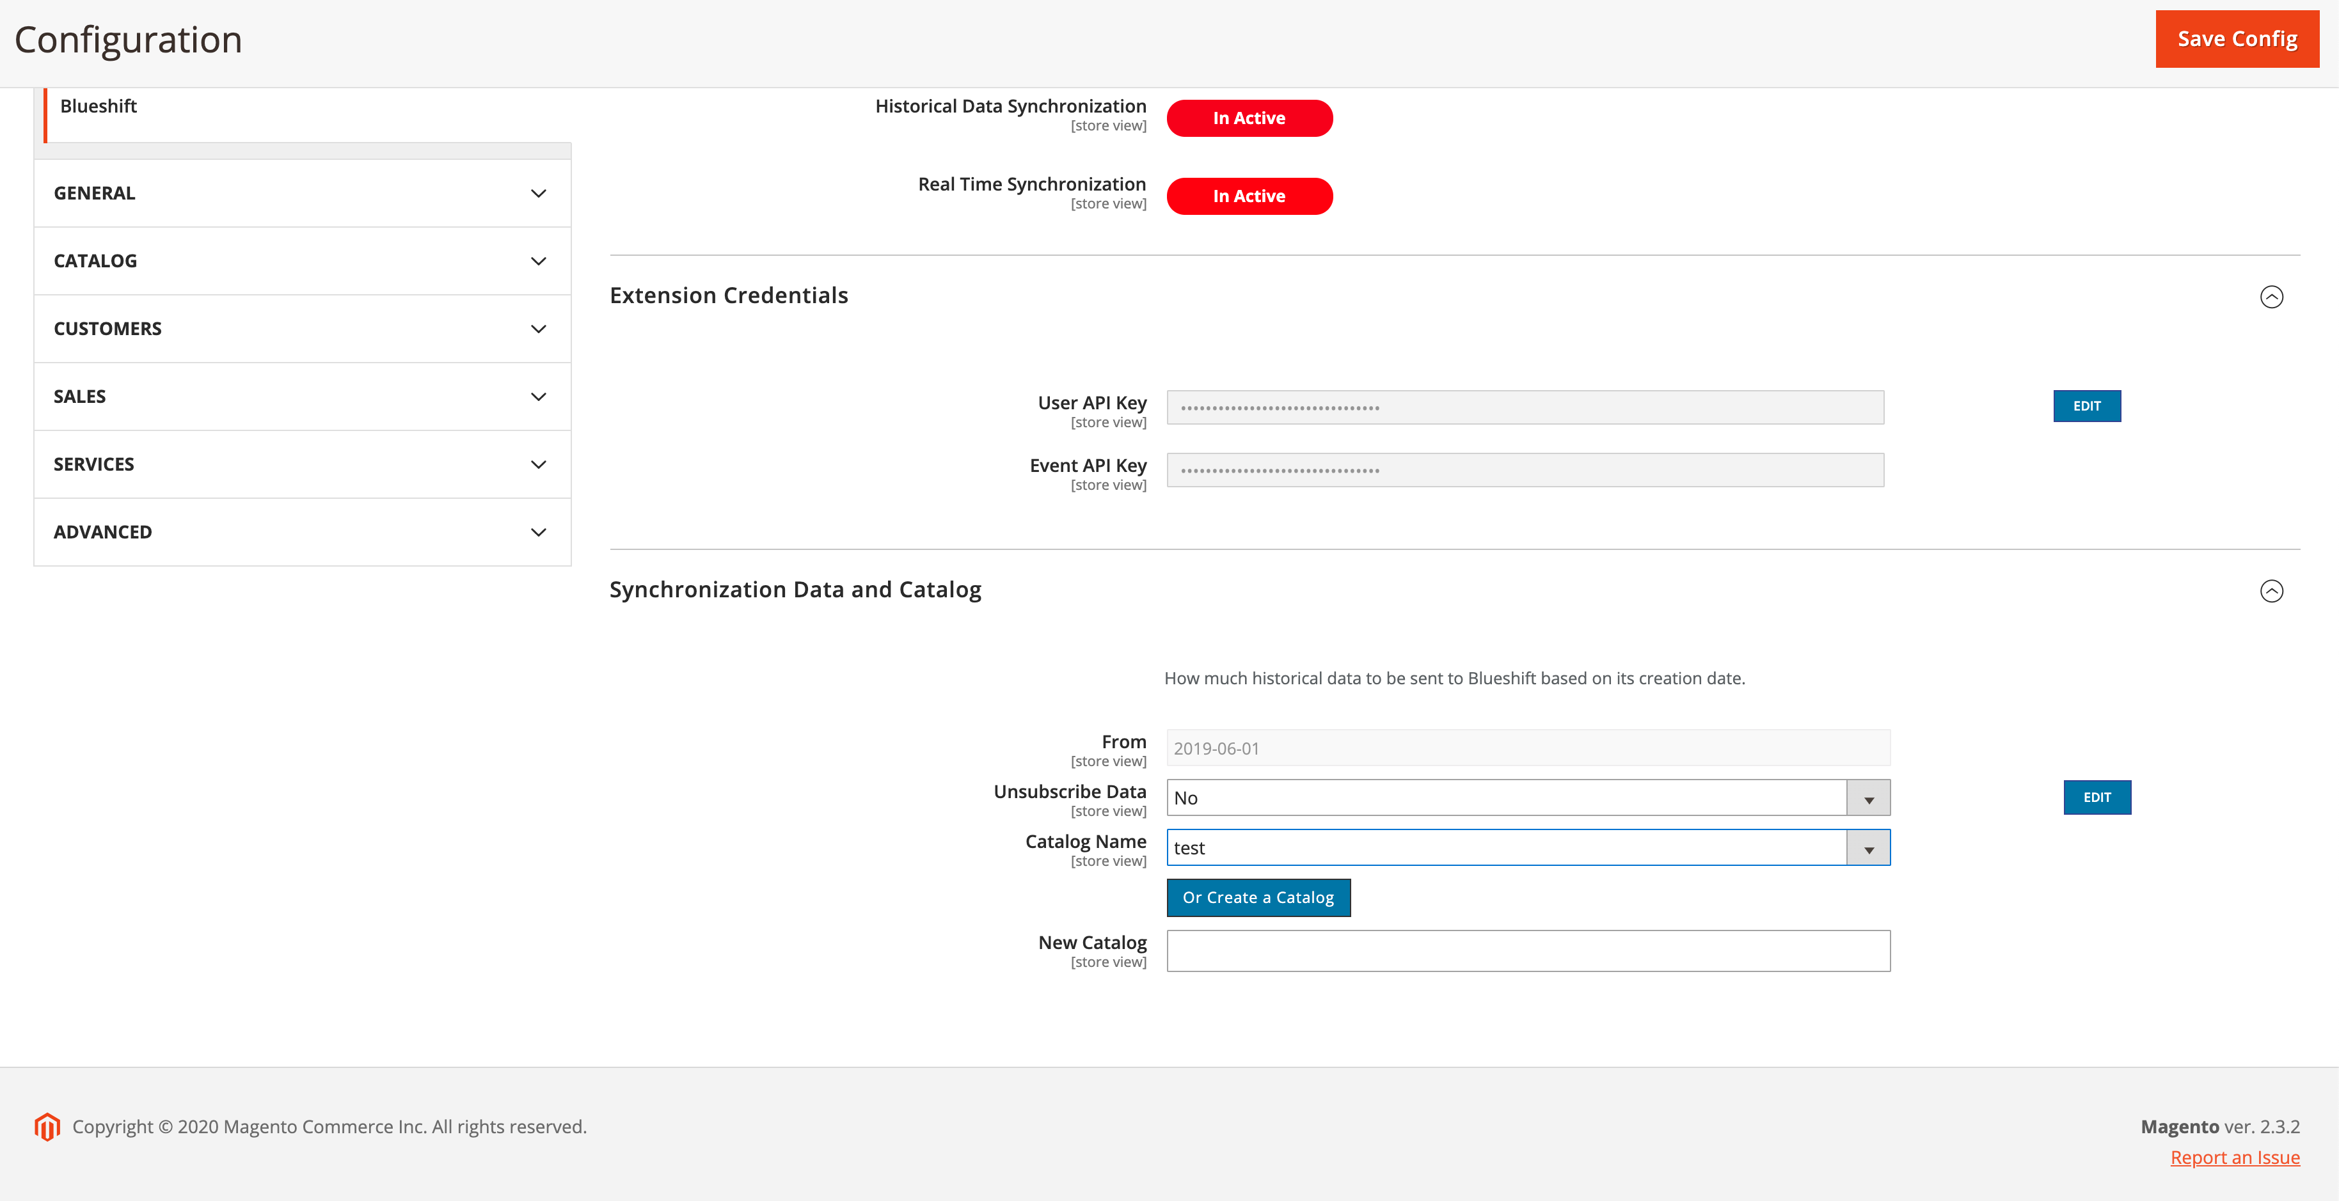
Task: Click EDIT beside the User API Key
Action: coord(2086,406)
